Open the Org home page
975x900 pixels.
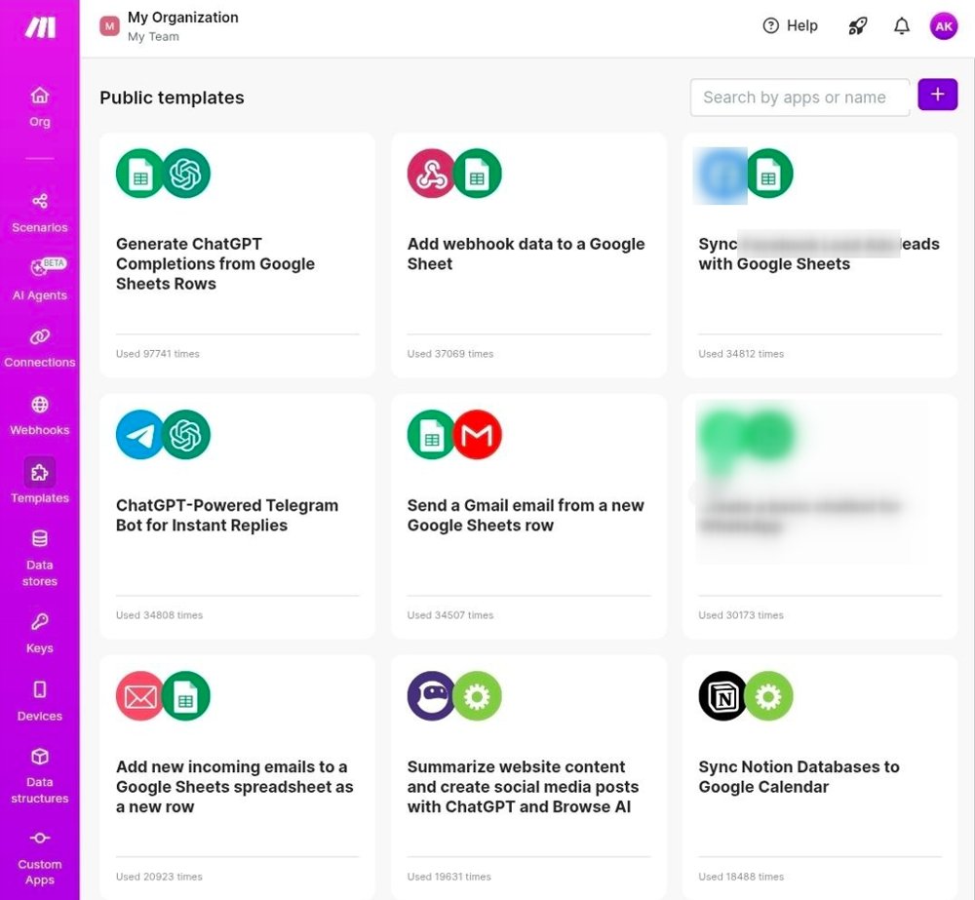click(x=40, y=106)
